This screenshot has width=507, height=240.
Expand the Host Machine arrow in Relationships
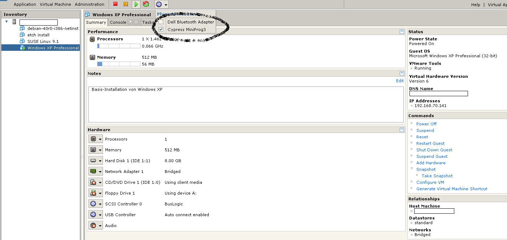(x=412, y=211)
